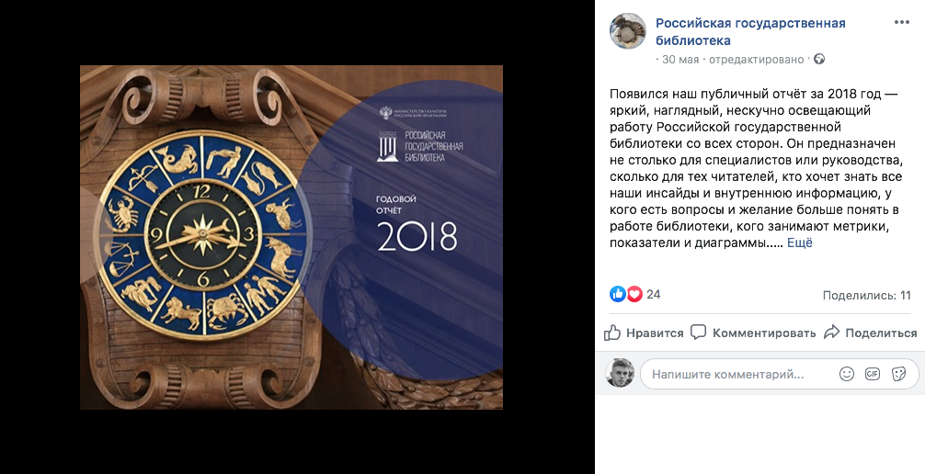Click the library page profile avatar
925x474 pixels.
point(628,31)
